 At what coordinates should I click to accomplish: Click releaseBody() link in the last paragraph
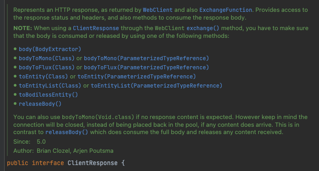click(67, 132)
